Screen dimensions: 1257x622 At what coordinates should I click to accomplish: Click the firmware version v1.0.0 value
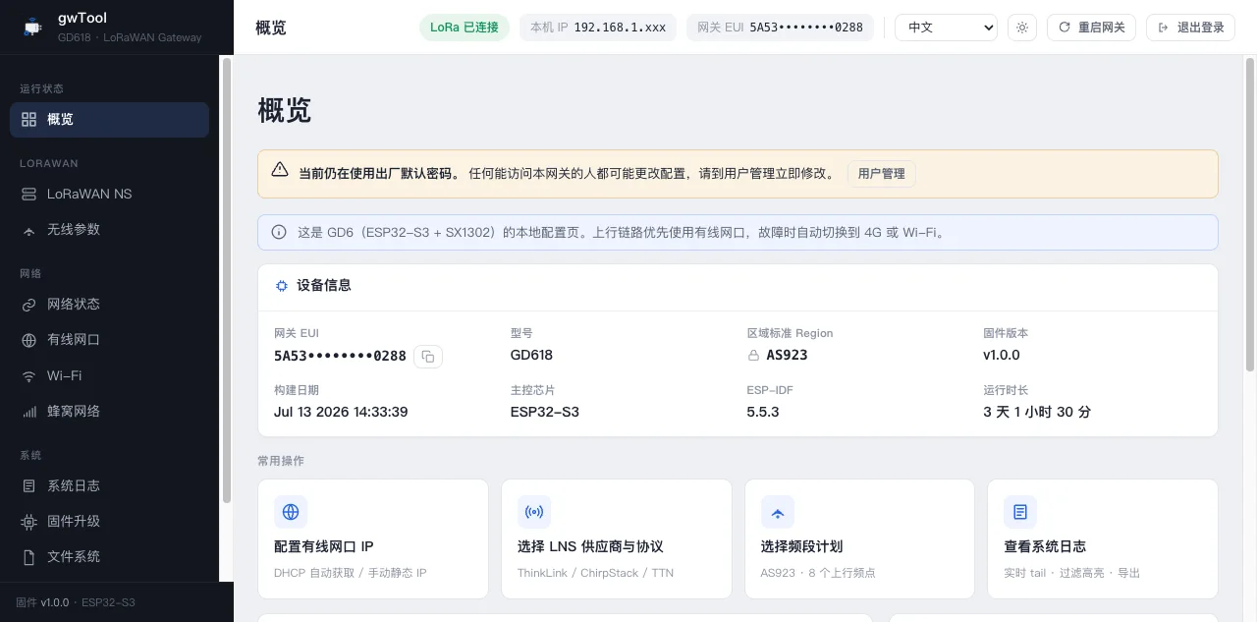point(1002,355)
